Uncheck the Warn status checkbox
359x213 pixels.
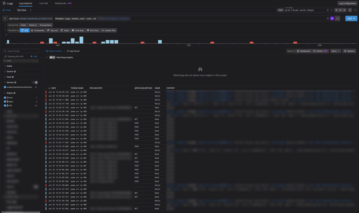[5, 102]
